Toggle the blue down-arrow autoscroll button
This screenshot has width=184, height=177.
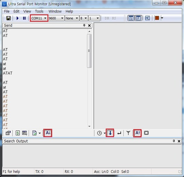pyautogui.click(x=110, y=133)
